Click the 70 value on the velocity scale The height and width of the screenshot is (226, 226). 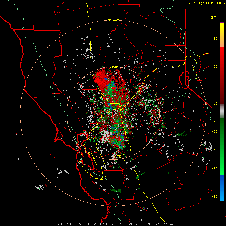click(x=216, y=48)
